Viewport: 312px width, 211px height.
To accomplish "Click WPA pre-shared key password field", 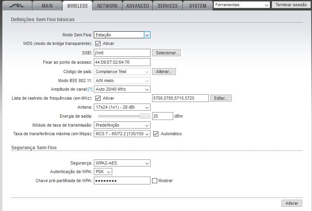I will 122,181.
